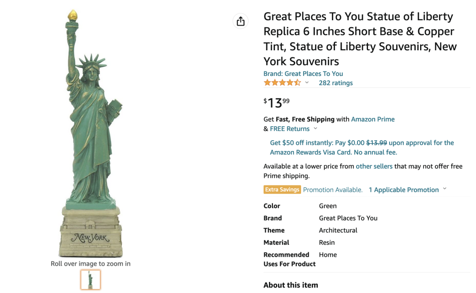Screen dimensions: 476x293
Task: Click the Resin material value
Action: point(327,243)
